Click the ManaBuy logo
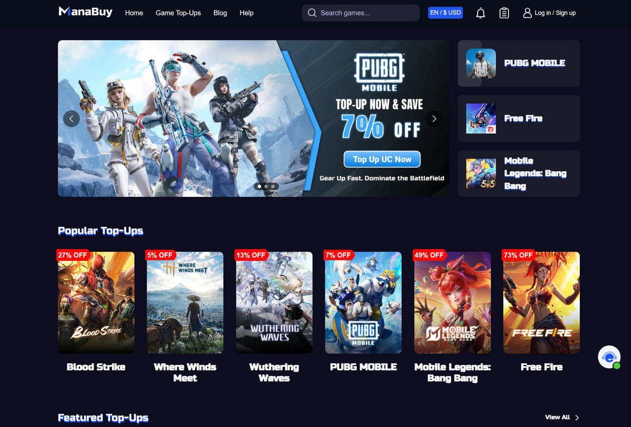This screenshot has width=631, height=427. (x=85, y=11)
